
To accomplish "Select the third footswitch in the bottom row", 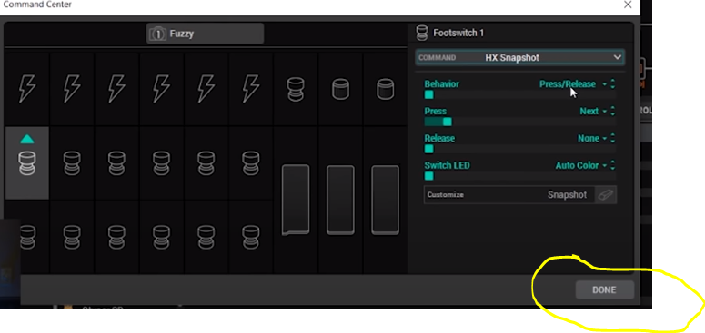I will click(x=116, y=237).
